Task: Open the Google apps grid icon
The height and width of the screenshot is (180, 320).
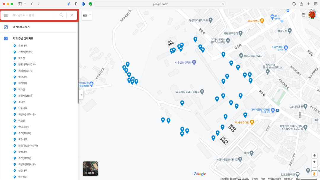Action: pos(303,15)
